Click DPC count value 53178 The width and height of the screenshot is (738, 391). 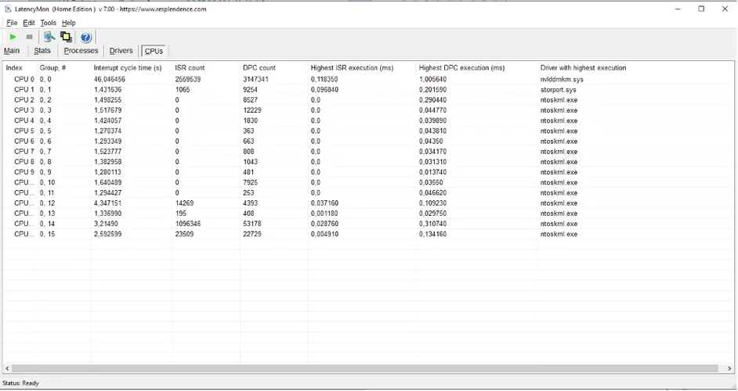[x=252, y=224]
